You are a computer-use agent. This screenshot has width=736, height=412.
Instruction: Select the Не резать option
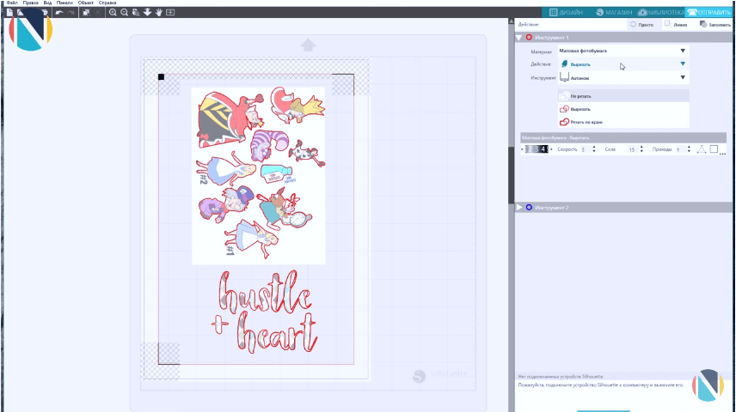coord(623,96)
